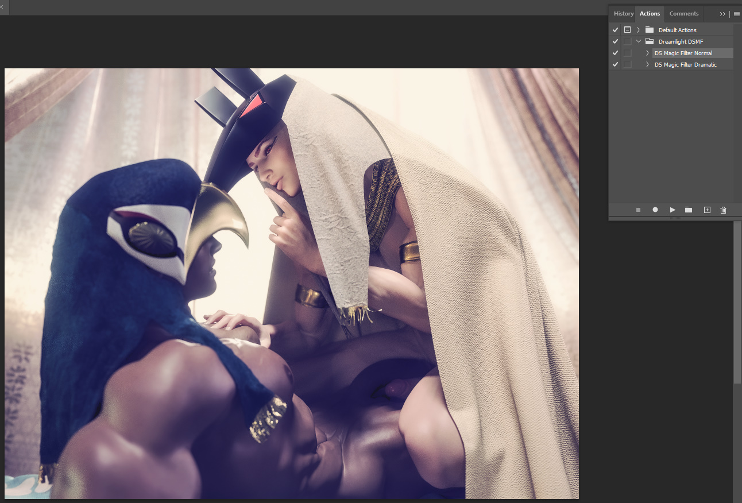The width and height of the screenshot is (742, 503).
Task: Stop playing or recording the action
Action: (638, 210)
